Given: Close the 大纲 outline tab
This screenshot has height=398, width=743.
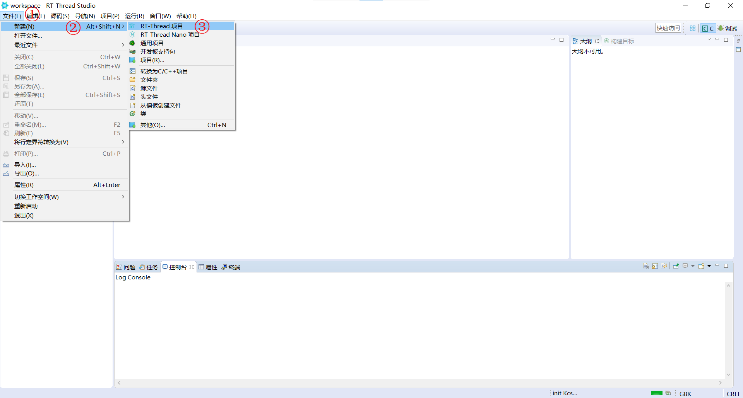Looking at the screenshot, I should tap(597, 41).
